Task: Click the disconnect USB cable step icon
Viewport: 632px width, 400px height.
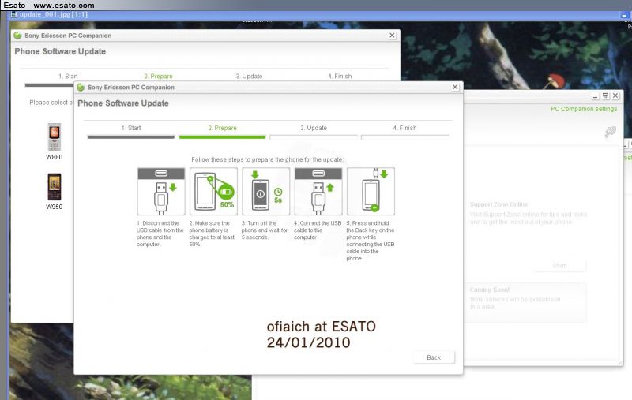Action: 161,191
